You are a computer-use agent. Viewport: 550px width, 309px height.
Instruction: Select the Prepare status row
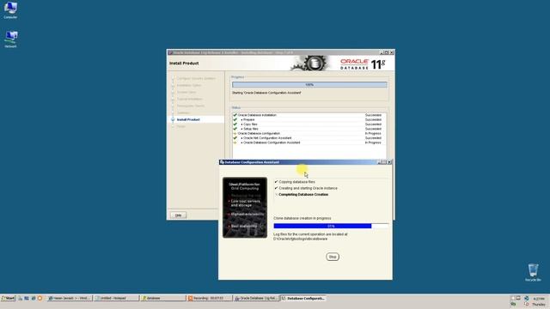[309, 119]
